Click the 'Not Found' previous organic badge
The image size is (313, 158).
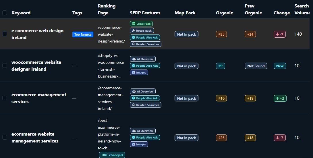click(x=256, y=66)
